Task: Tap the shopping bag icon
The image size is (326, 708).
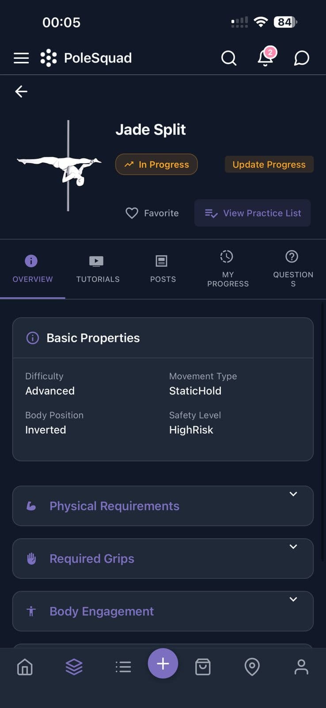Action: tap(203, 666)
